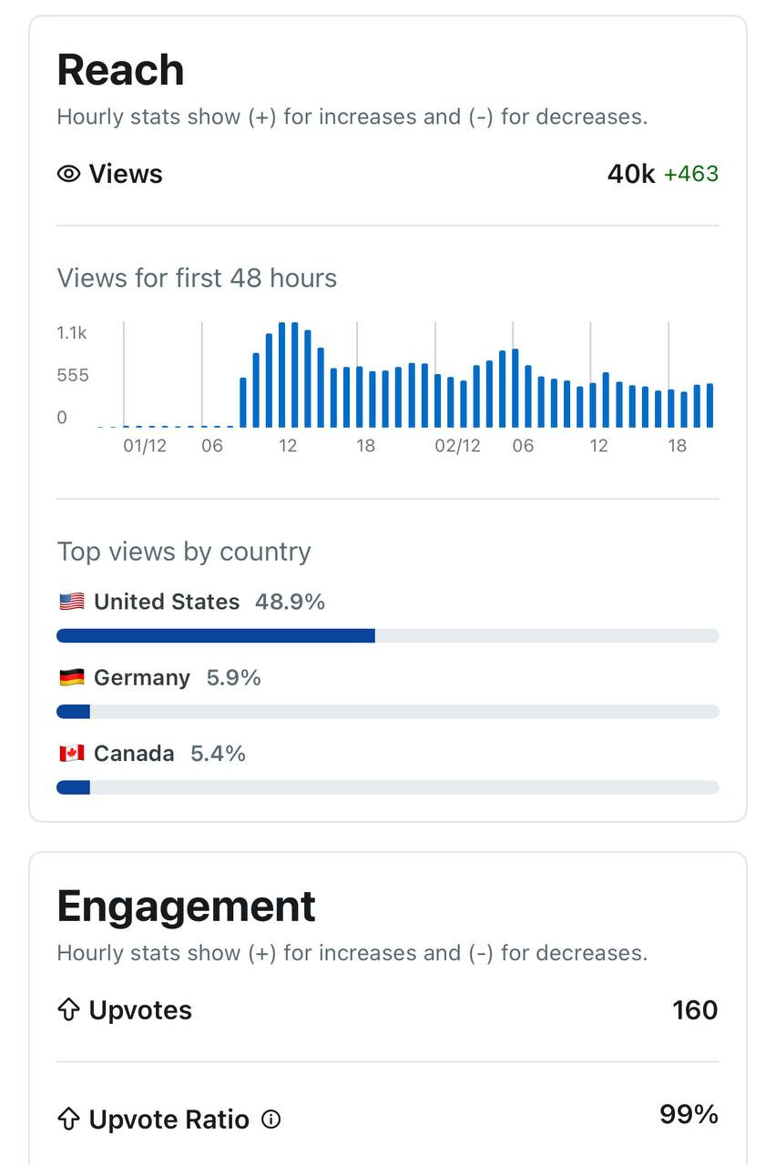Click the eye icon beside Views
This screenshot has height=1165, width=776.
point(68,174)
